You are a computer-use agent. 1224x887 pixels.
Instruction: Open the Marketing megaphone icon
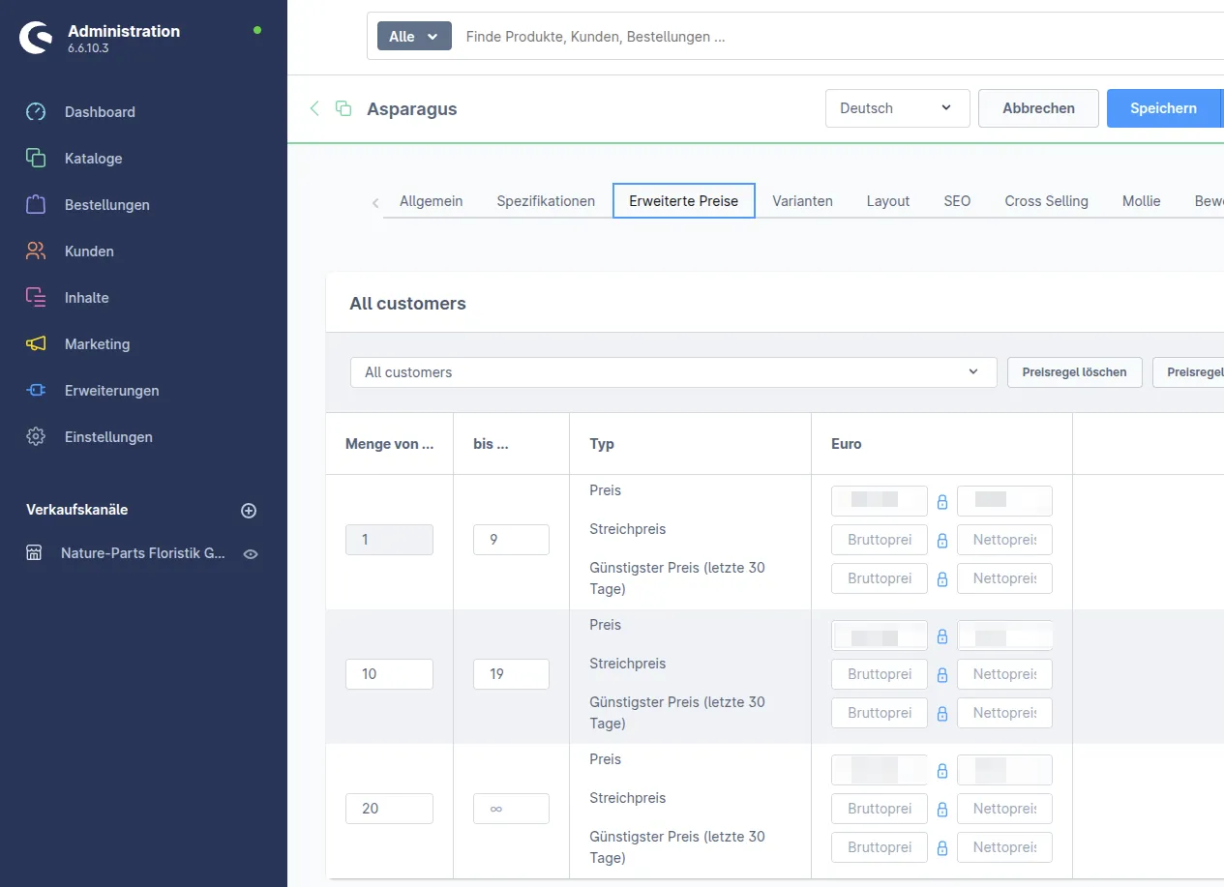point(36,344)
